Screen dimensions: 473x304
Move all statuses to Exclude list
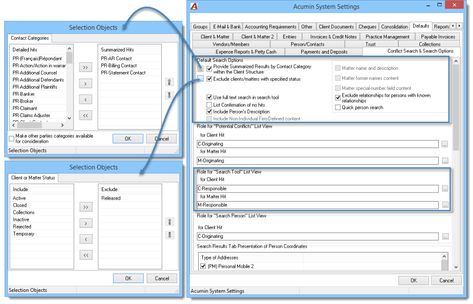click(x=86, y=207)
